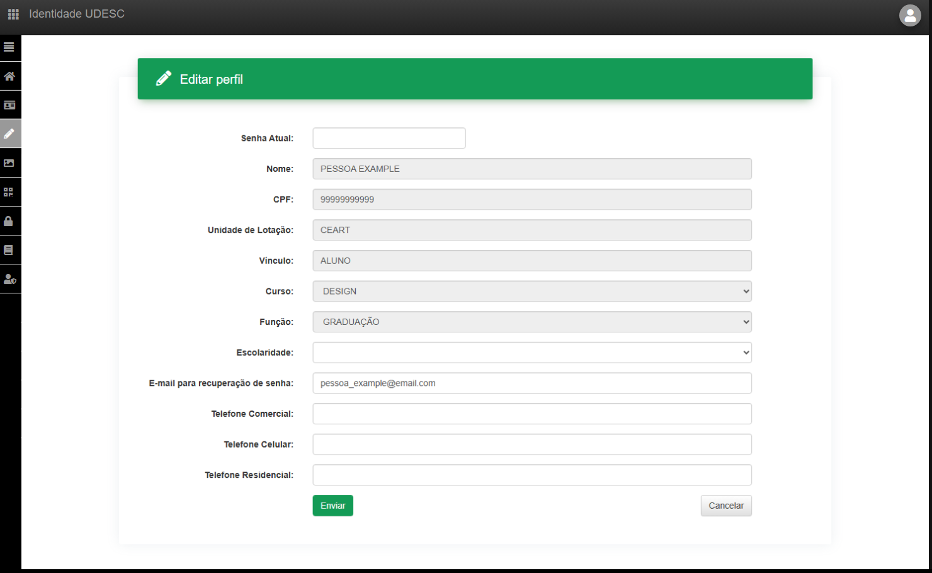Expand the Função dropdown showing GRADUAÇÃO

pos(531,322)
